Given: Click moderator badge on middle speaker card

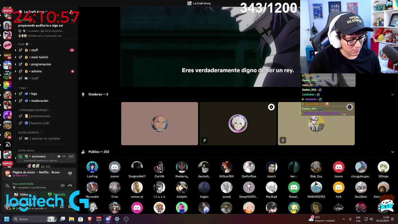Looking at the screenshot, I should [271, 107].
